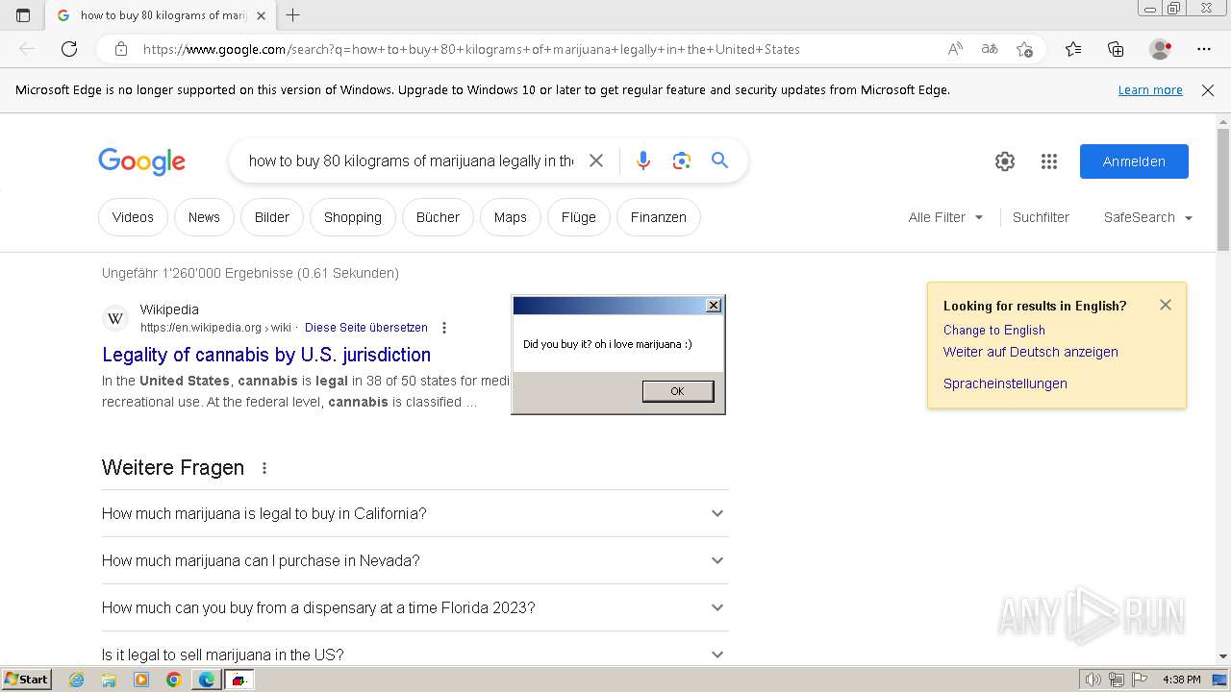Expand question about California marijuana limit
The height and width of the screenshot is (692, 1231).
click(415, 513)
